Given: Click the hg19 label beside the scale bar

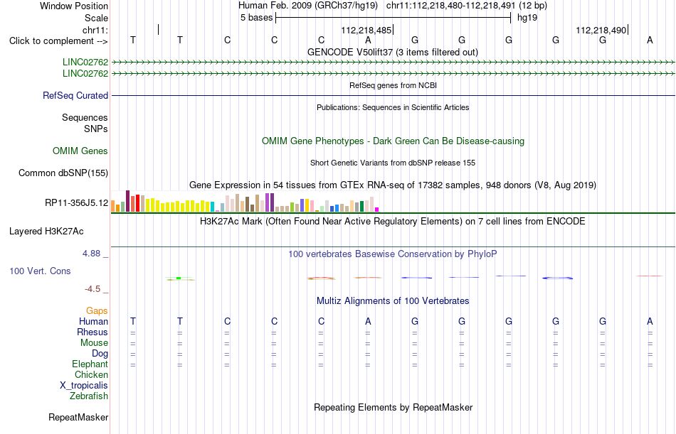Looking at the screenshot, I should pos(527,18).
